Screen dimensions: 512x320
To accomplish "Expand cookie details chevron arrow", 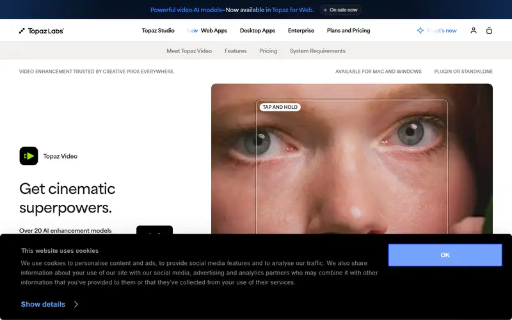I will tap(76, 305).
